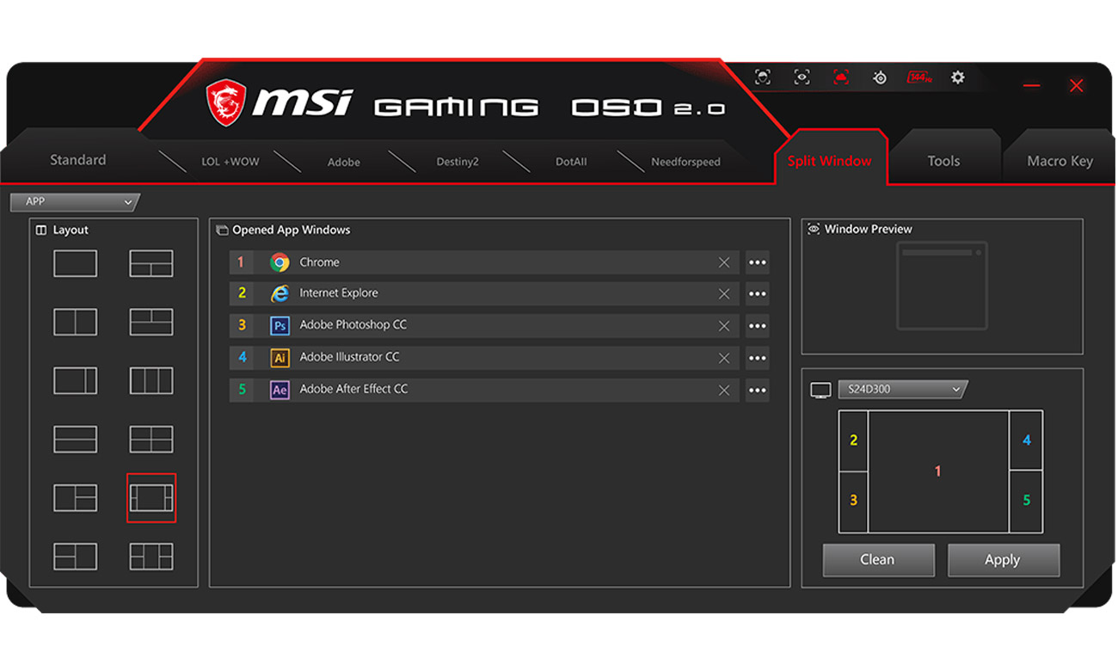Select the Adobe Illustrator CC row text
Image resolution: width=1118 pixels, height=671 pixels.
point(349,357)
